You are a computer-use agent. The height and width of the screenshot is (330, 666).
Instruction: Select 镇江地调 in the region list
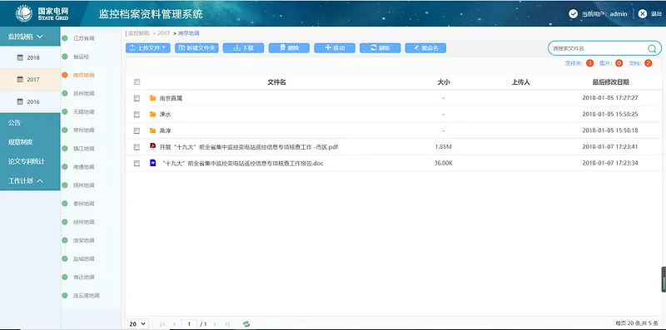pos(84,149)
